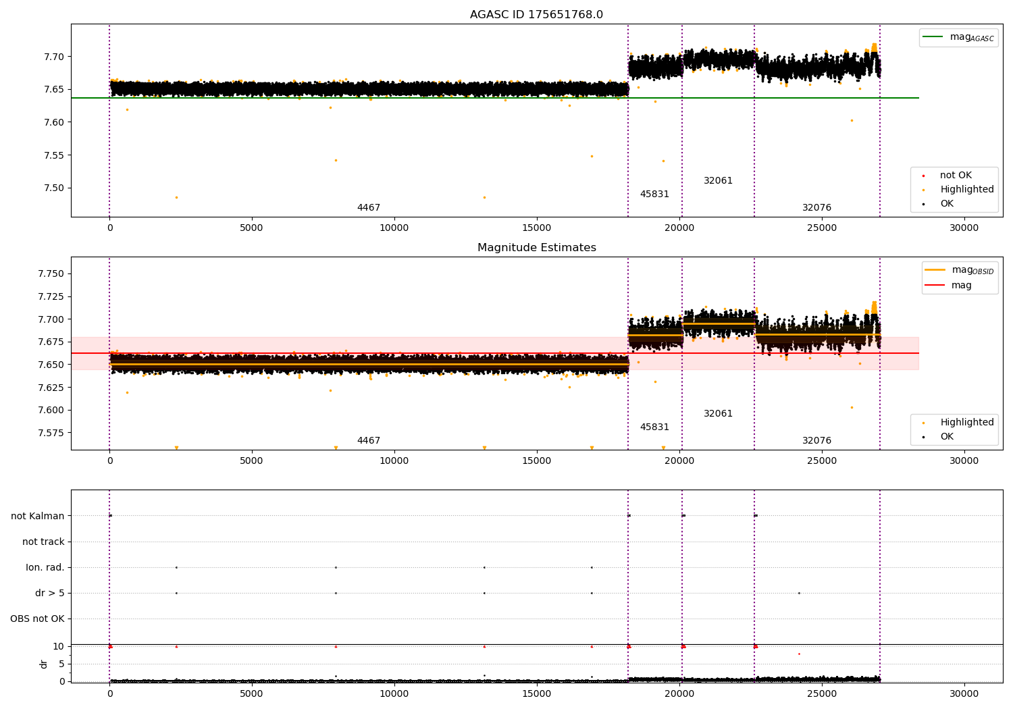This screenshot has height=709, width=1013.
Task: Click the 10 tick on the dr axis
Action: pos(58,647)
